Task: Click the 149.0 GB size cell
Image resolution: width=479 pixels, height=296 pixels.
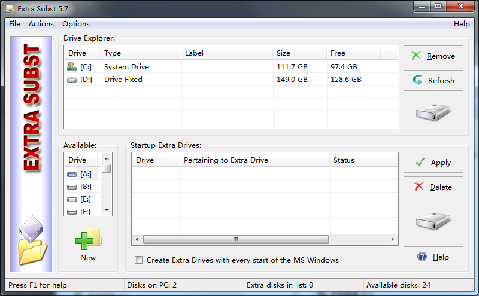Action: (292, 80)
